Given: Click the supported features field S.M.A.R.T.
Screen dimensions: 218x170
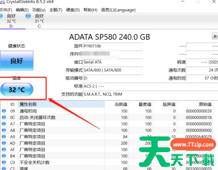Looking at the screenshot, I should click(151, 94).
